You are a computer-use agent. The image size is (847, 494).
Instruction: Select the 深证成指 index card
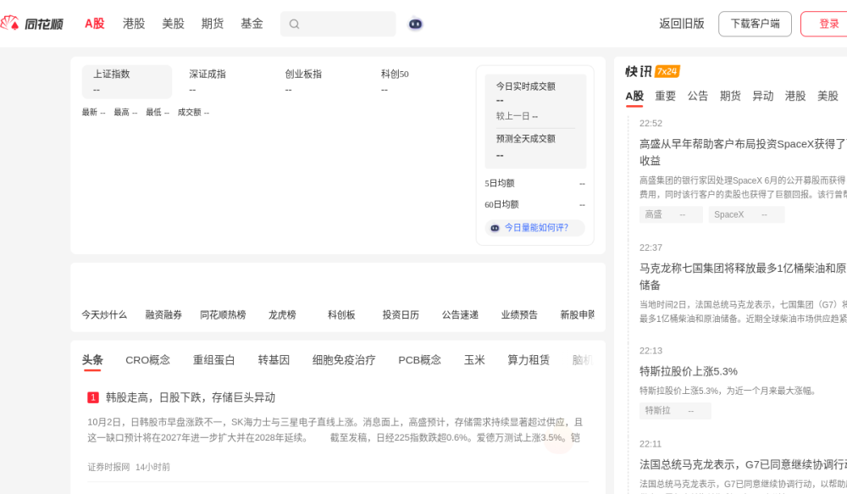[223, 81]
